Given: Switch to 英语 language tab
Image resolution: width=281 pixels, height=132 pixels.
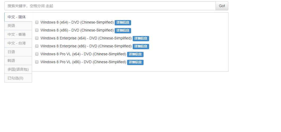Looking at the screenshot, I should tap(18, 26).
